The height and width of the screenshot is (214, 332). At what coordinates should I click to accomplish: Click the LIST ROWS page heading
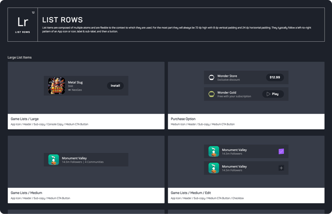click(x=63, y=20)
